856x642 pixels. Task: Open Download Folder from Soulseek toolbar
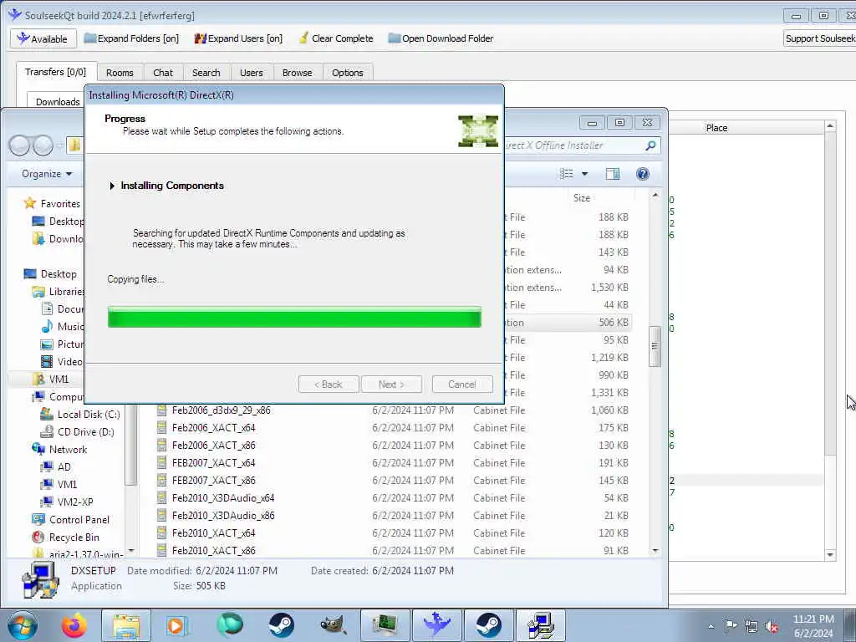(x=441, y=38)
